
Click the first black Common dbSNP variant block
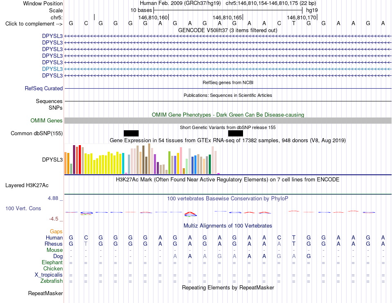point(131,134)
